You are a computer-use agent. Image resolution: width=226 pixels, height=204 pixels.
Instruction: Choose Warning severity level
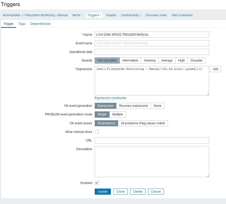149,60
